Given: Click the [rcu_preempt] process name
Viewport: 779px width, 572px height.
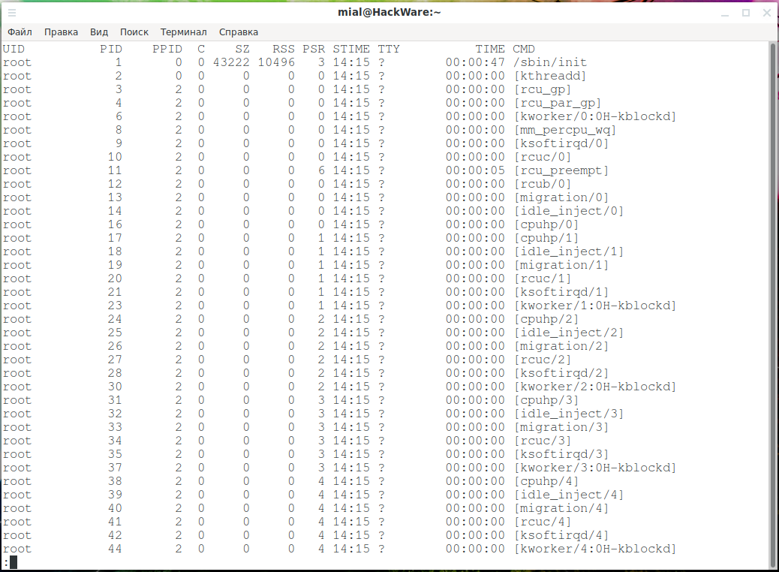Looking at the screenshot, I should tap(561, 170).
